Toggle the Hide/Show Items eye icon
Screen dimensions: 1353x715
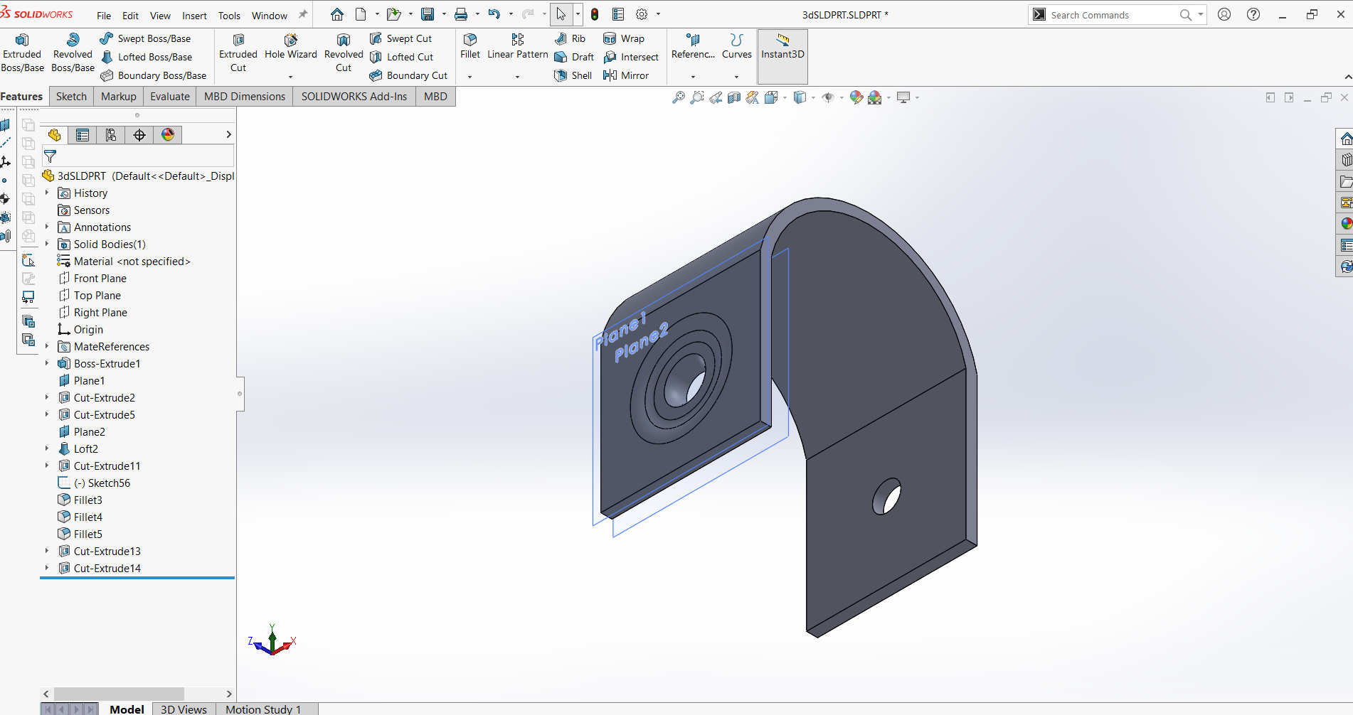pyautogui.click(x=828, y=97)
